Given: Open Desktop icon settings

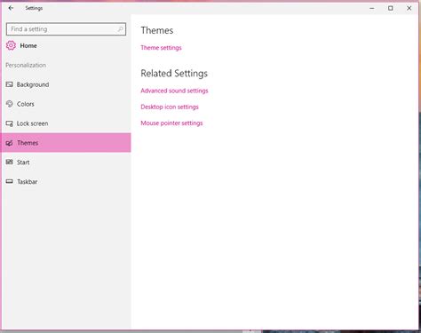Looking at the screenshot, I should click(x=170, y=107).
